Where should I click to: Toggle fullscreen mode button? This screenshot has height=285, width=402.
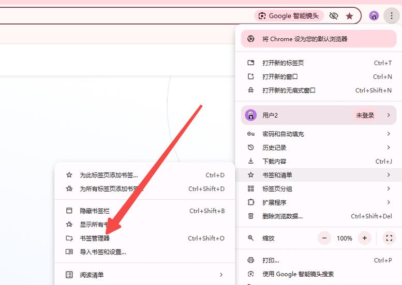(389, 238)
